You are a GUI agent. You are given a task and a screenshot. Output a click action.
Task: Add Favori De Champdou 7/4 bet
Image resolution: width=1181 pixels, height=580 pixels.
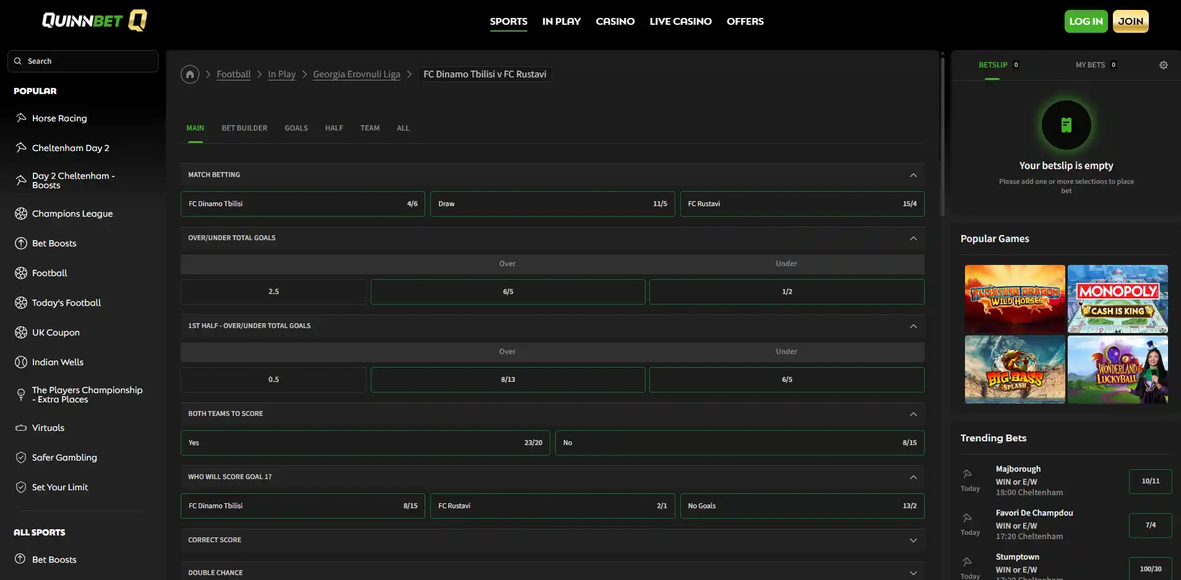pyautogui.click(x=1150, y=525)
